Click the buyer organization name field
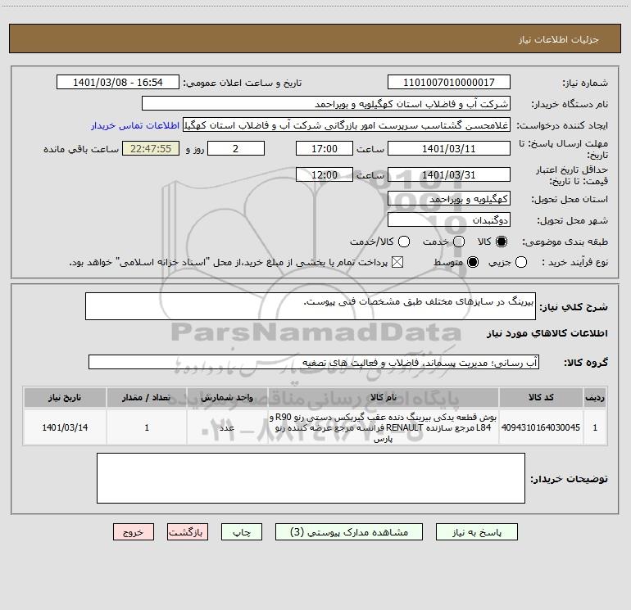The width and height of the screenshot is (631, 610). [x=326, y=103]
